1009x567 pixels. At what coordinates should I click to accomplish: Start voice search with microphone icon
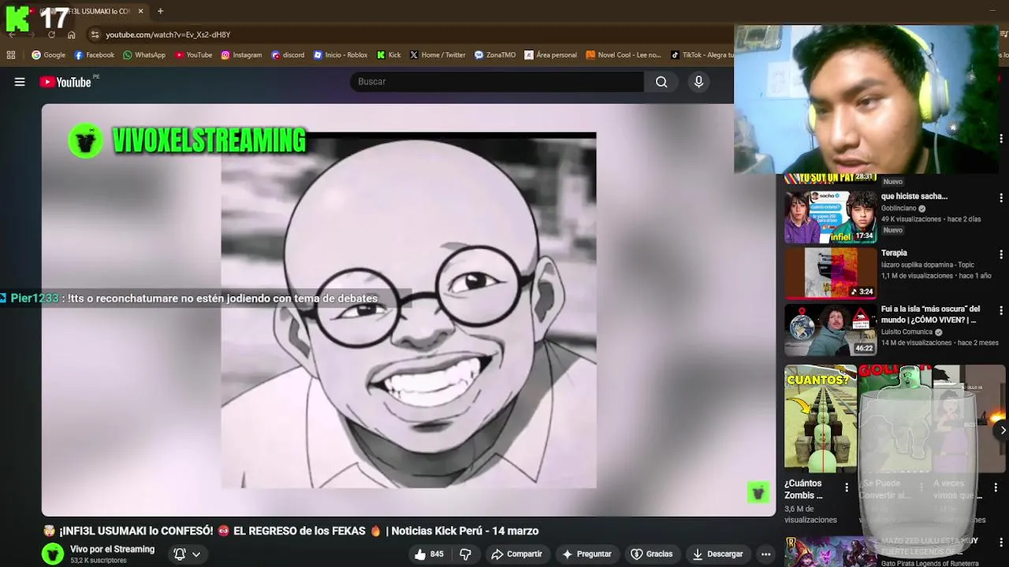[x=698, y=82]
